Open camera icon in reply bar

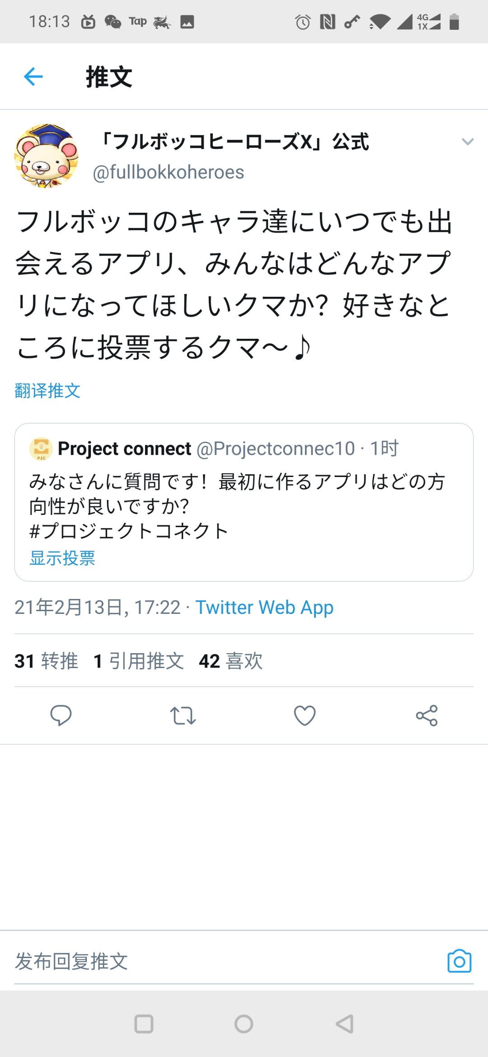(x=459, y=961)
